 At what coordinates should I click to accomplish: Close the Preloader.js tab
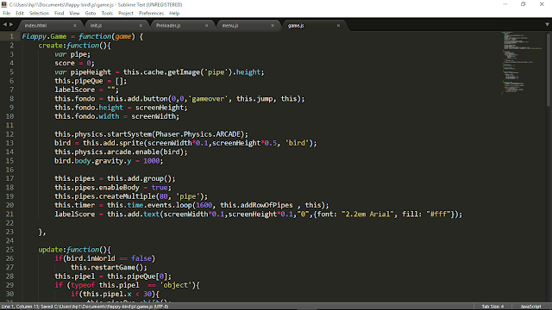(207, 26)
